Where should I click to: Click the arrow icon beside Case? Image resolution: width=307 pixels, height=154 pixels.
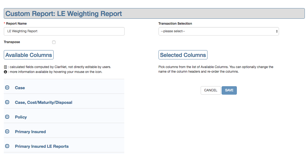click(7, 88)
